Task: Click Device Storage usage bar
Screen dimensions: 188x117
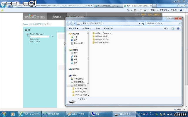Action: [x=39, y=37]
